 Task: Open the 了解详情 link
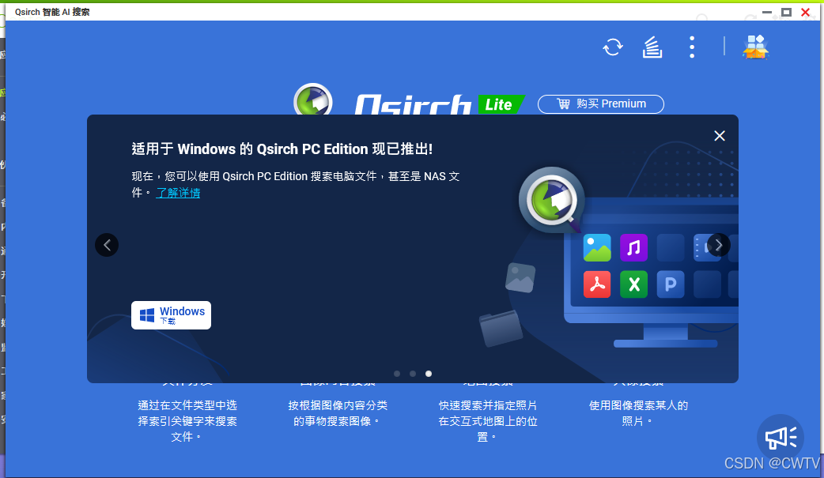click(178, 193)
